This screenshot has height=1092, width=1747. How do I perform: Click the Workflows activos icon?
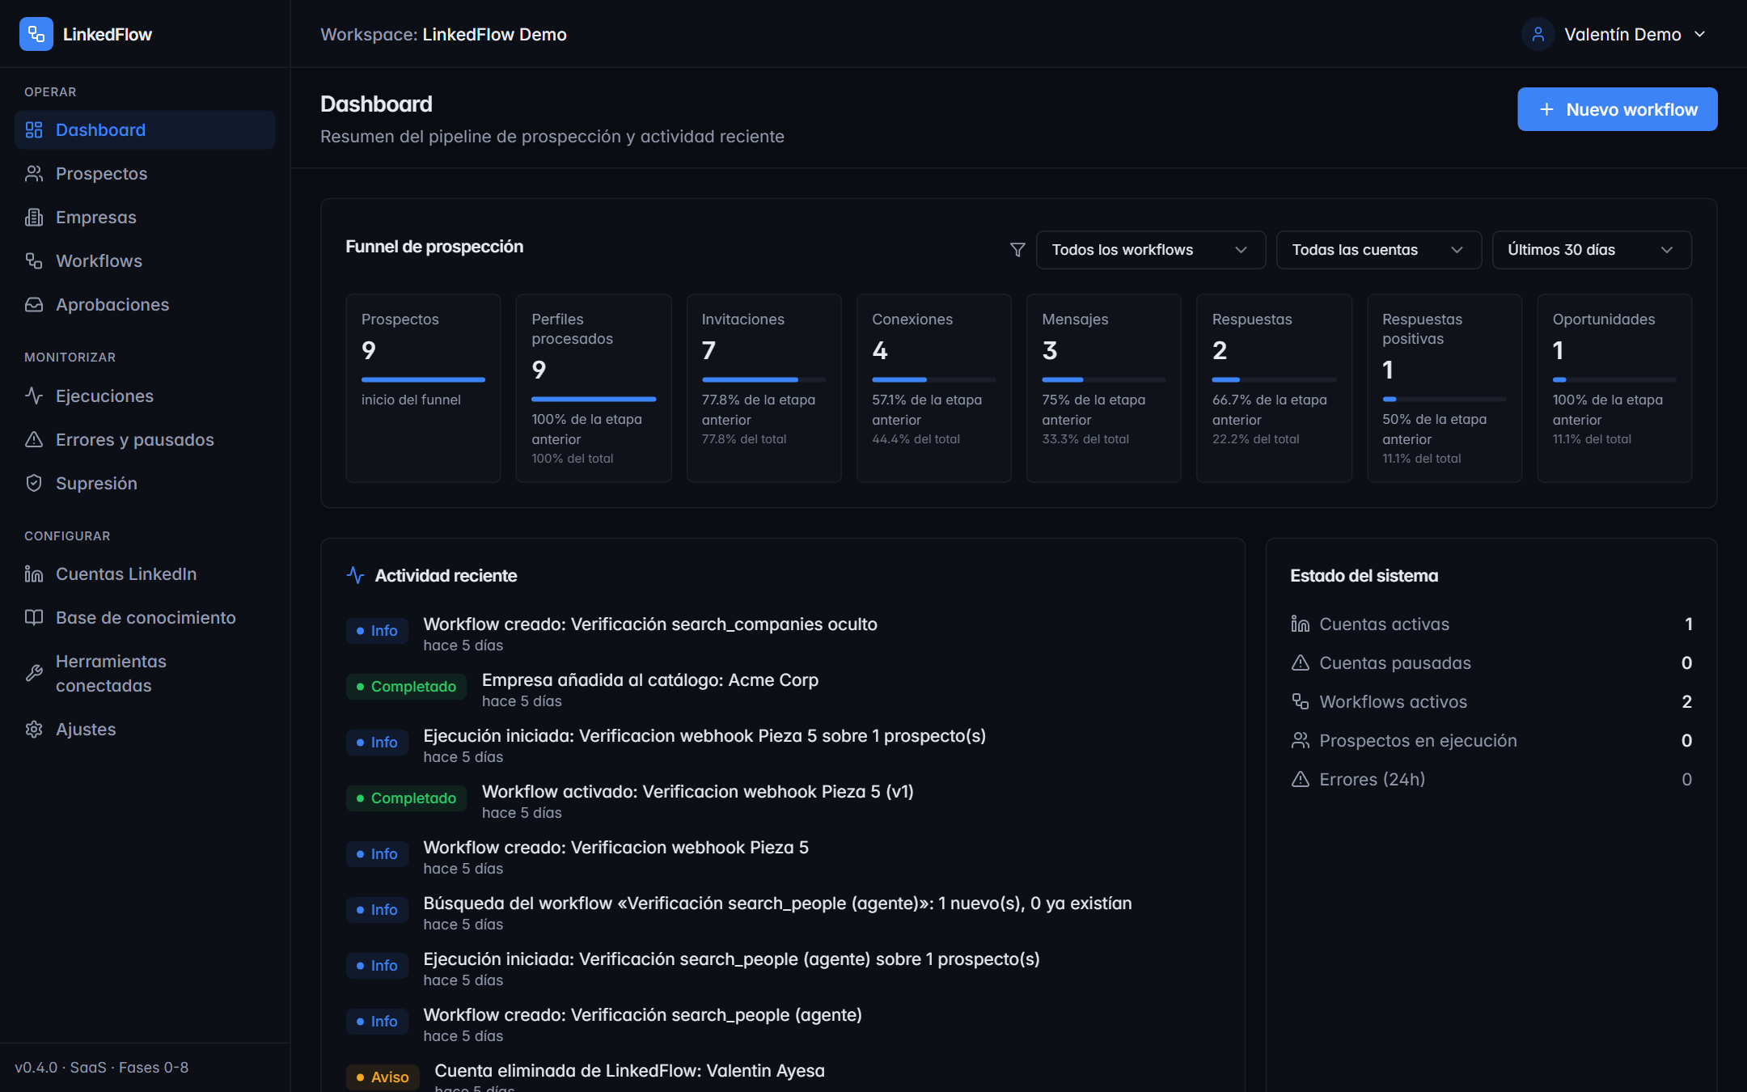[1301, 702]
